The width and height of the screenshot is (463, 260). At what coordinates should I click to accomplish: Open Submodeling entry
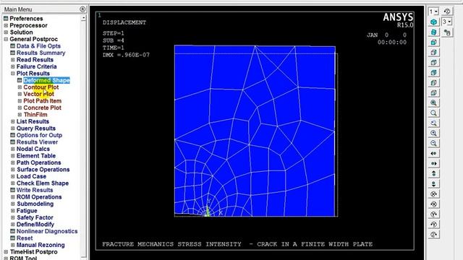(35, 204)
